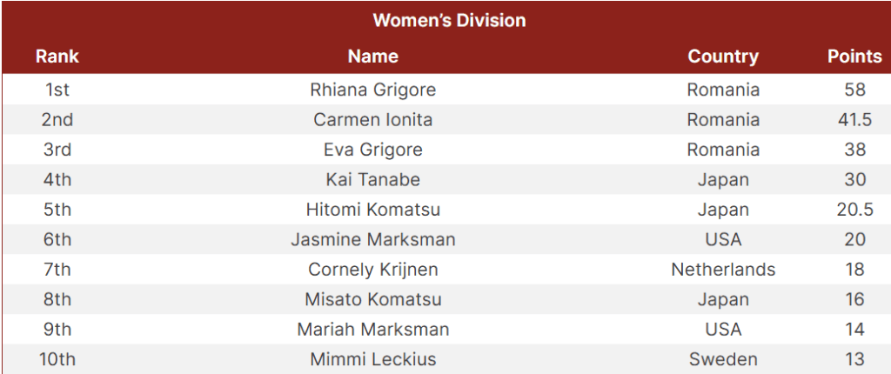Click the 1st rank cell
Viewport: 891px width, 374px height.
point(57,90)
